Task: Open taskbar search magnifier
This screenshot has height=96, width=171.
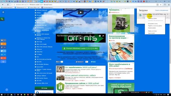Action: click(5, 95)
